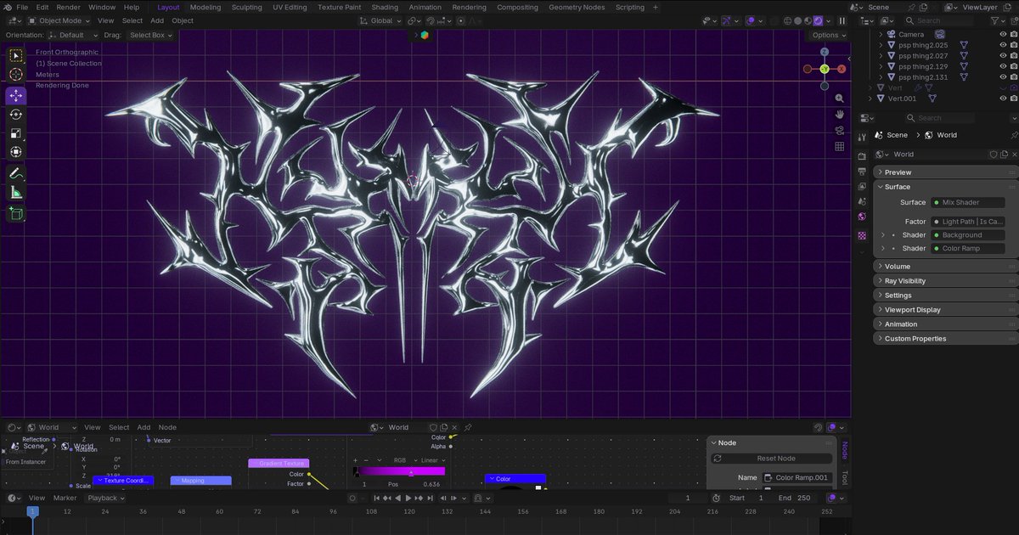1019x535 pixels.
Task: Expand the Preview panel
Action: (944, 172)
